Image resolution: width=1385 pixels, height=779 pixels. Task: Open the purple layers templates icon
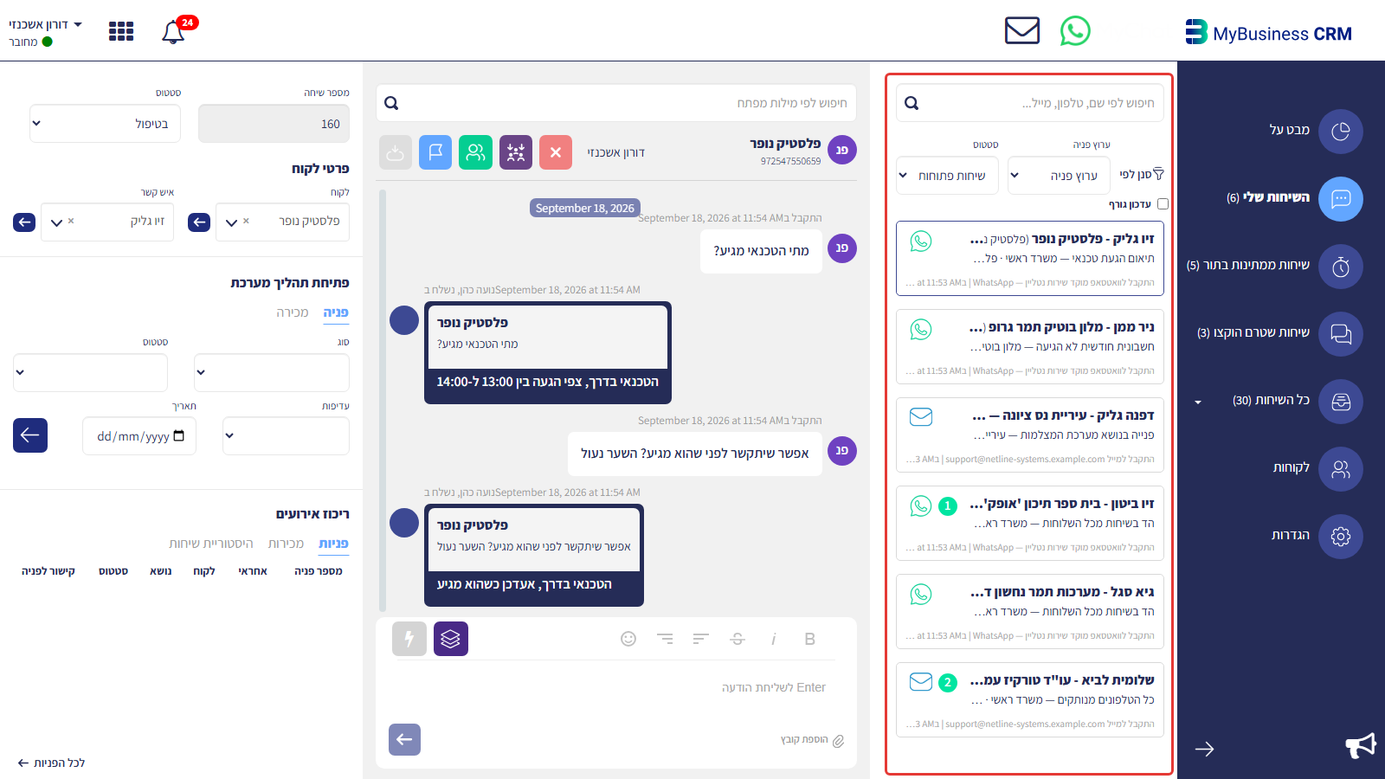click(451, 639)
